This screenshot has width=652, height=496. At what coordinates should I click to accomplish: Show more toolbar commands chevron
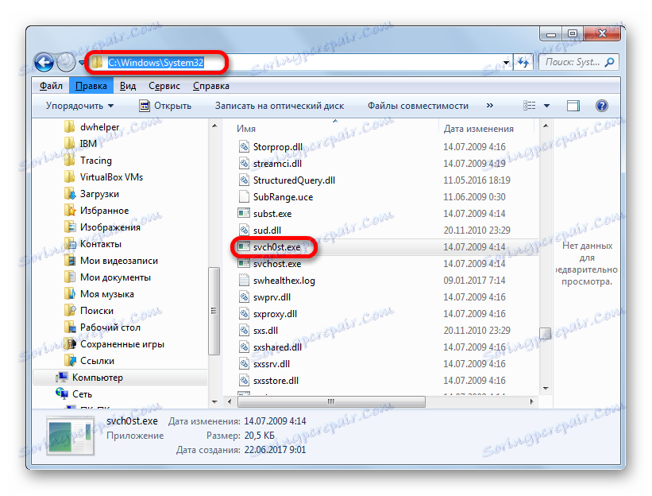490,105
